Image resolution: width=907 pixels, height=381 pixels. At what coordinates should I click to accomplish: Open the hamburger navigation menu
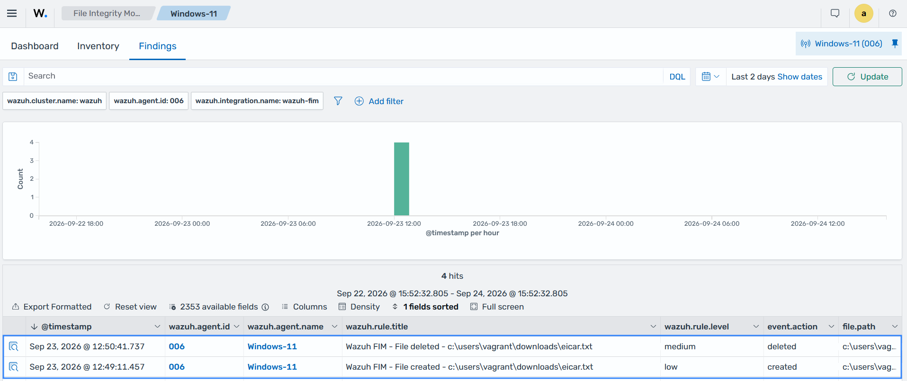[12, 13]
